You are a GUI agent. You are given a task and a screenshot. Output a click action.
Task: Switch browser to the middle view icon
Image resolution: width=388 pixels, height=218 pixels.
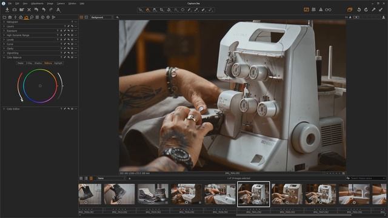pos(86,178)
